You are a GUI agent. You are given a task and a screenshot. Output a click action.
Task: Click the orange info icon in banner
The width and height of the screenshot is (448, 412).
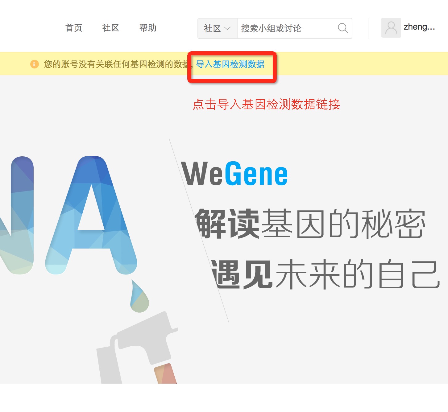[x=34, y=64]
